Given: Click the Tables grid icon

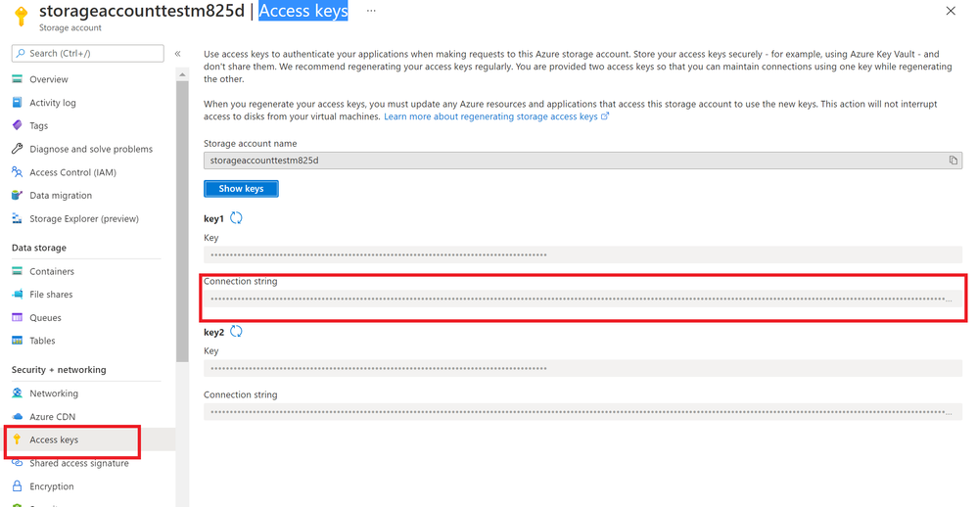Looking at the screenshot, I should coord(18,341).
